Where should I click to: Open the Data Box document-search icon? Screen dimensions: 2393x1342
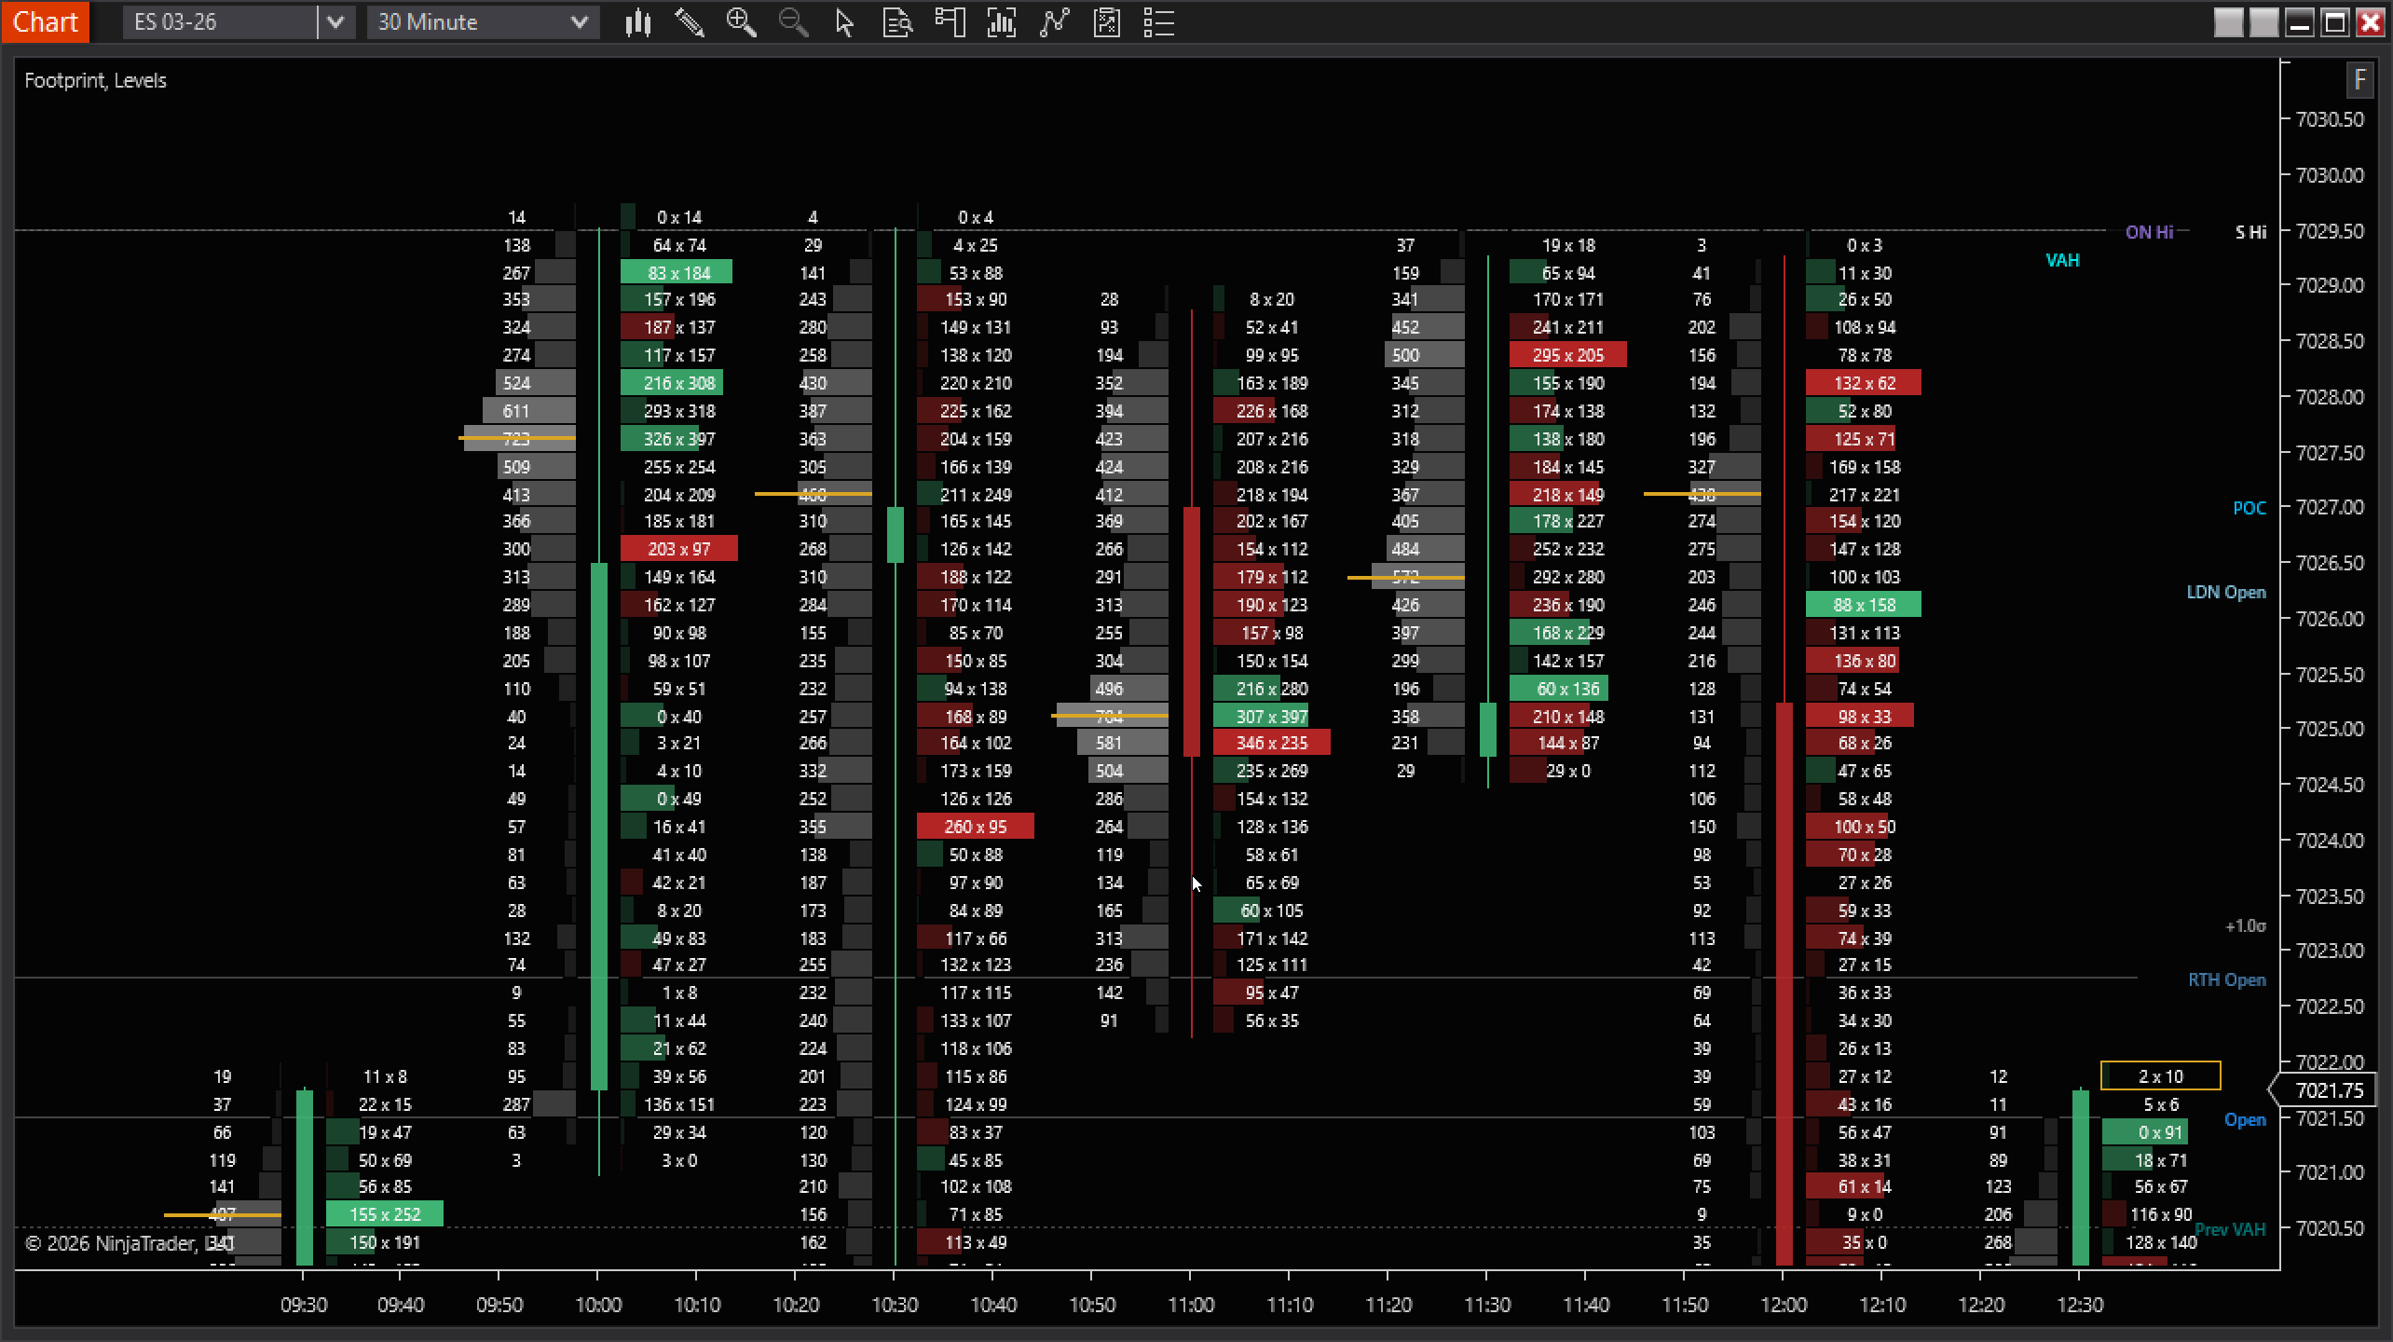tap(897, 22)
